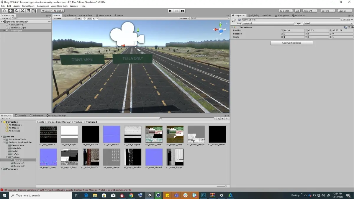
Task: Toggle 2D view mode
Action: tap(78, 19)
